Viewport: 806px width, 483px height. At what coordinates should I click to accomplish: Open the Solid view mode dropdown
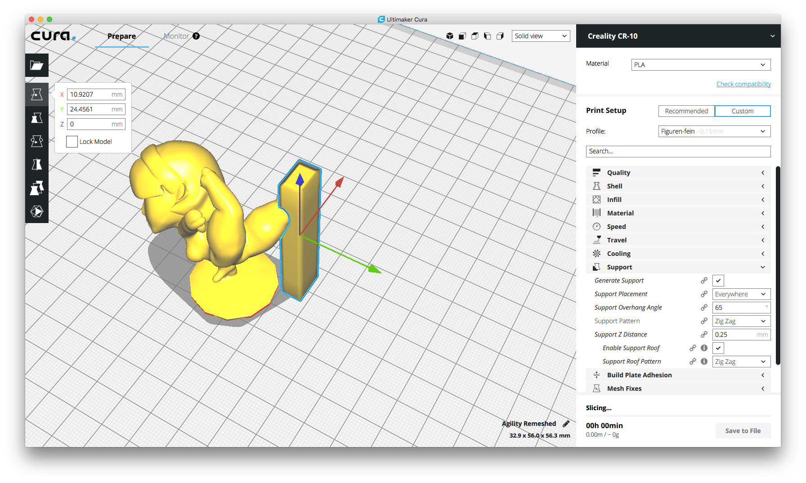click(541, 36)
